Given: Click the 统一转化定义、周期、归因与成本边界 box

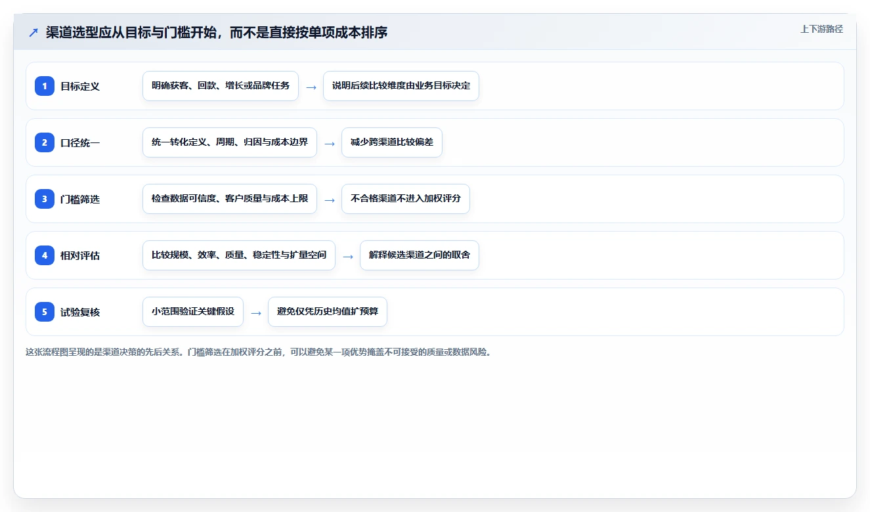Looking at the screenshot, I should coord(230,142).
